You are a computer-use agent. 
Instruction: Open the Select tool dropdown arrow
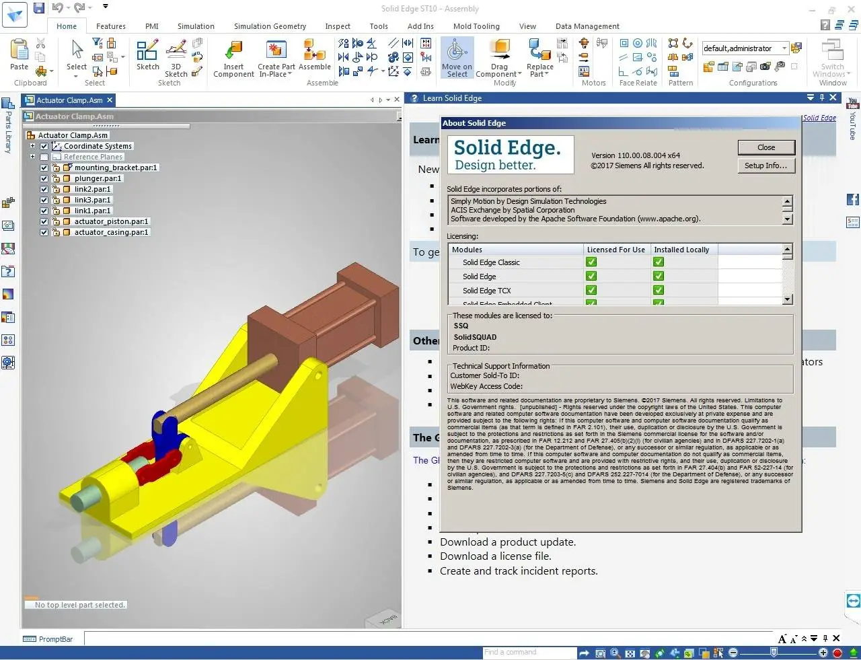pyautogui.click(x=77, y=75)
